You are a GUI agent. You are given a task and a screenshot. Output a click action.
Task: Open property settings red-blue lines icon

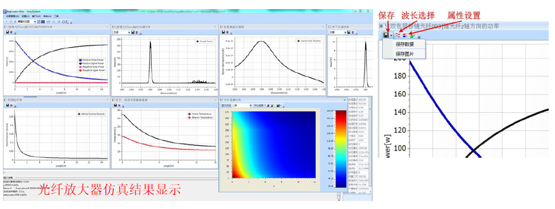(405, 35)
